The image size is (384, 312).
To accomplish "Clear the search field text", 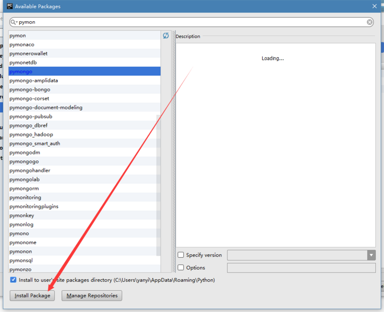I will 370,22.
